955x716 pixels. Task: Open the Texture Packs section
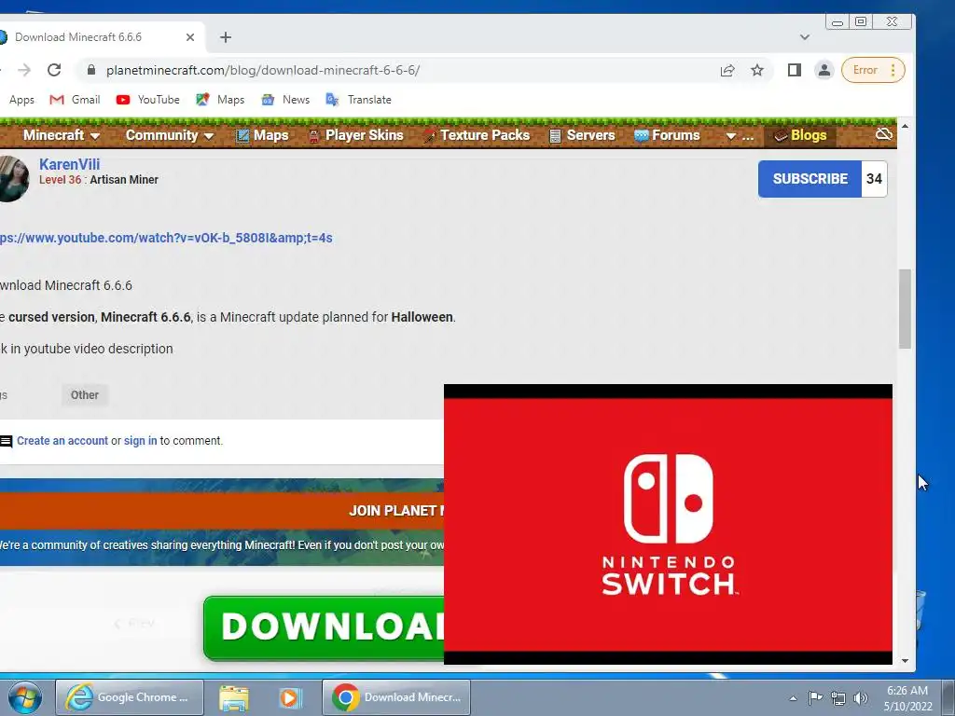[x=477, y=135]
